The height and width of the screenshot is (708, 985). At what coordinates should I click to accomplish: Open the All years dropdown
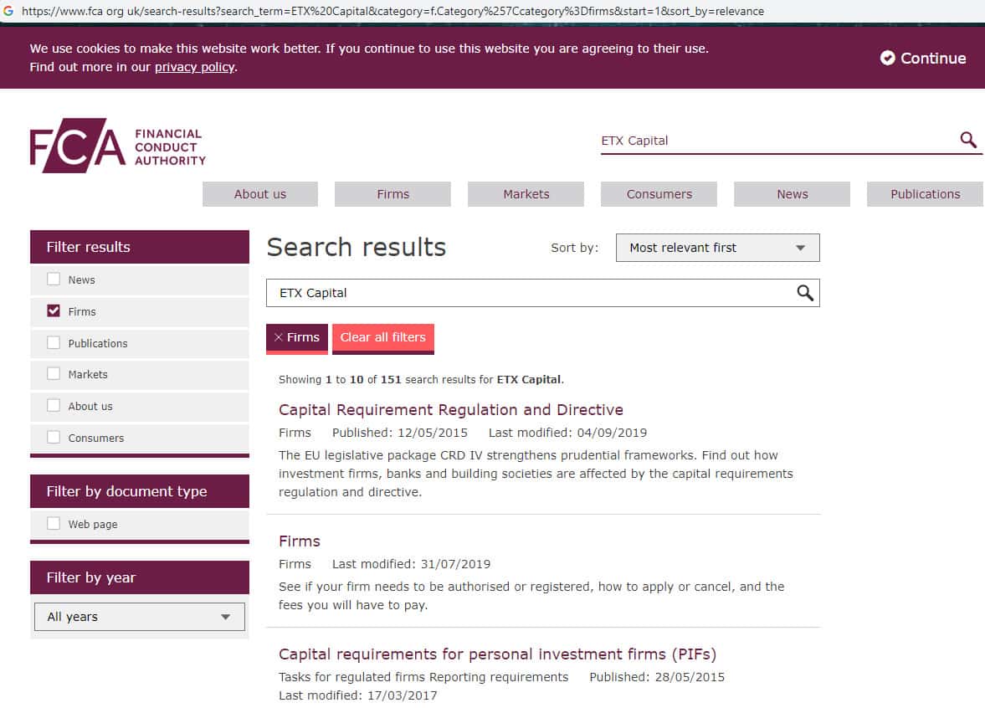140,617
